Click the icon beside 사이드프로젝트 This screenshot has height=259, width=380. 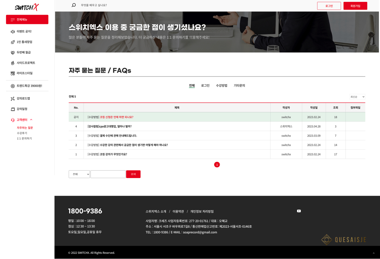coord(13,63)
